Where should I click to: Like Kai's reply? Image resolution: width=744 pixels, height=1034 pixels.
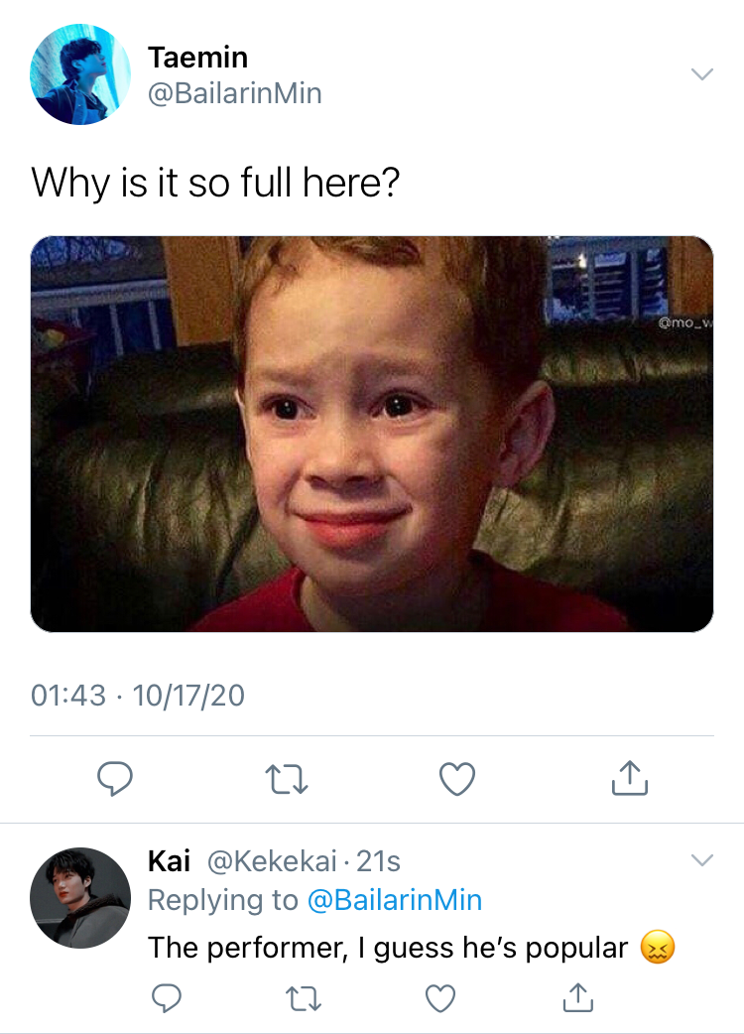440,997
